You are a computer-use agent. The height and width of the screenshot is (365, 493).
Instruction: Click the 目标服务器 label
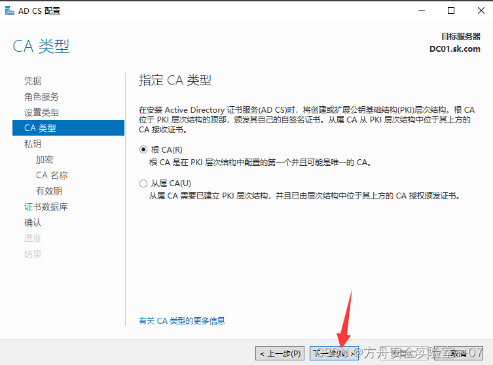click(x=461, y=37)
